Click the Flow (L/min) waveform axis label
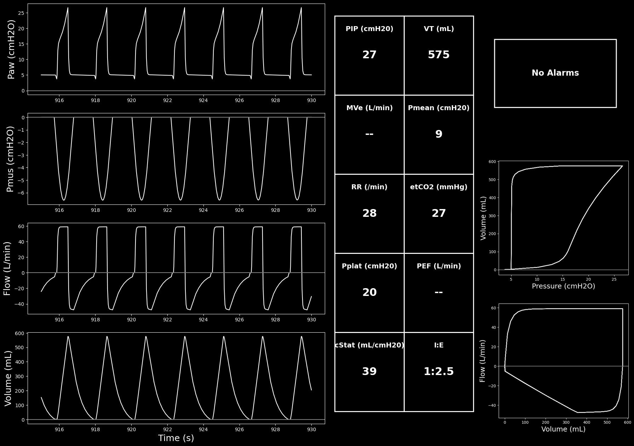 (x=7, y=268)
